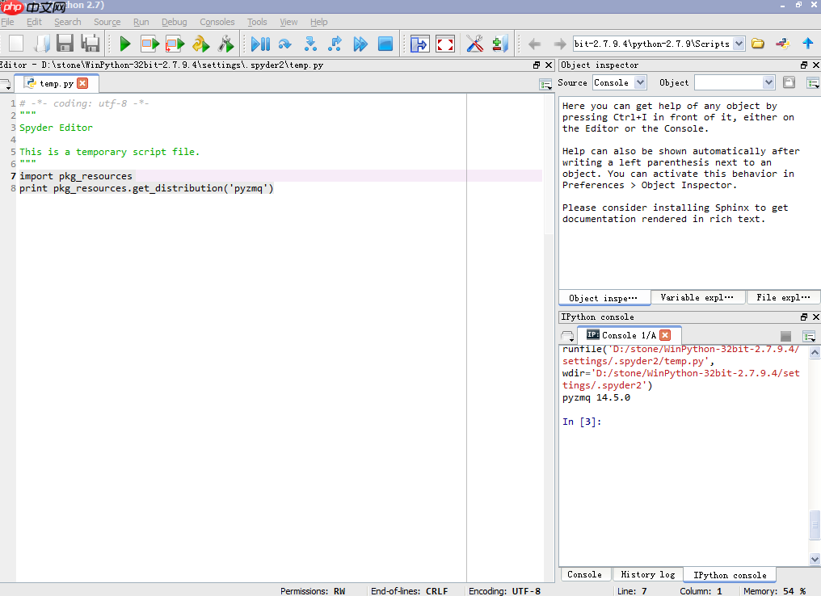Click the Run current cell icon
This screenshot has width=821, height=596.
pos(150,44)
